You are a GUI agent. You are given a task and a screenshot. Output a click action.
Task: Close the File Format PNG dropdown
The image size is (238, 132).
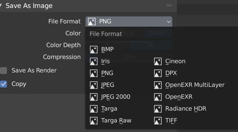point(129,21)
